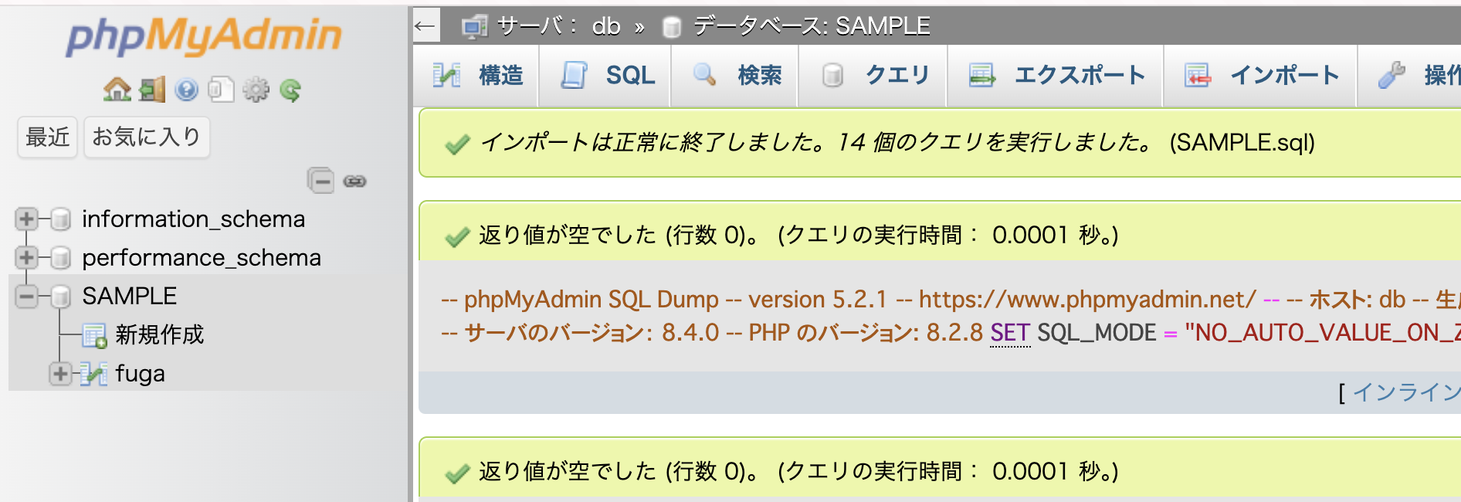Click the new table icon beside 新規作成

click(x=95, y=335)
